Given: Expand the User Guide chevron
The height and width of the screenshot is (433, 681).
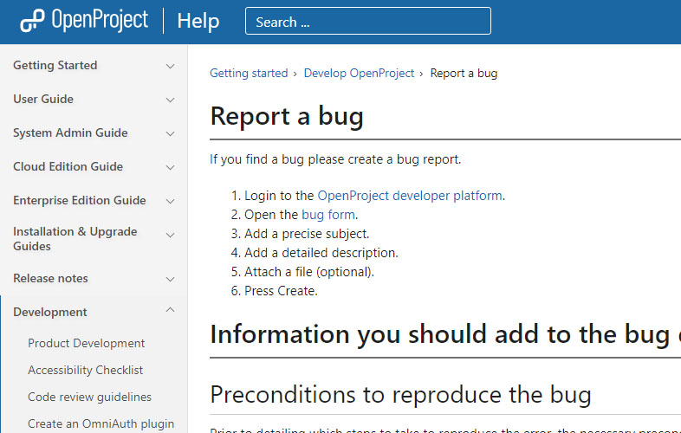Looking at the screenshot, I should (170, 100).
